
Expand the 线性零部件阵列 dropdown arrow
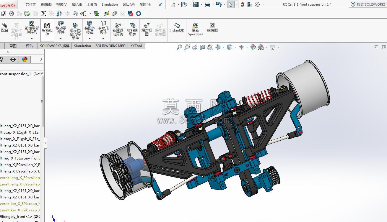[32, 39]
